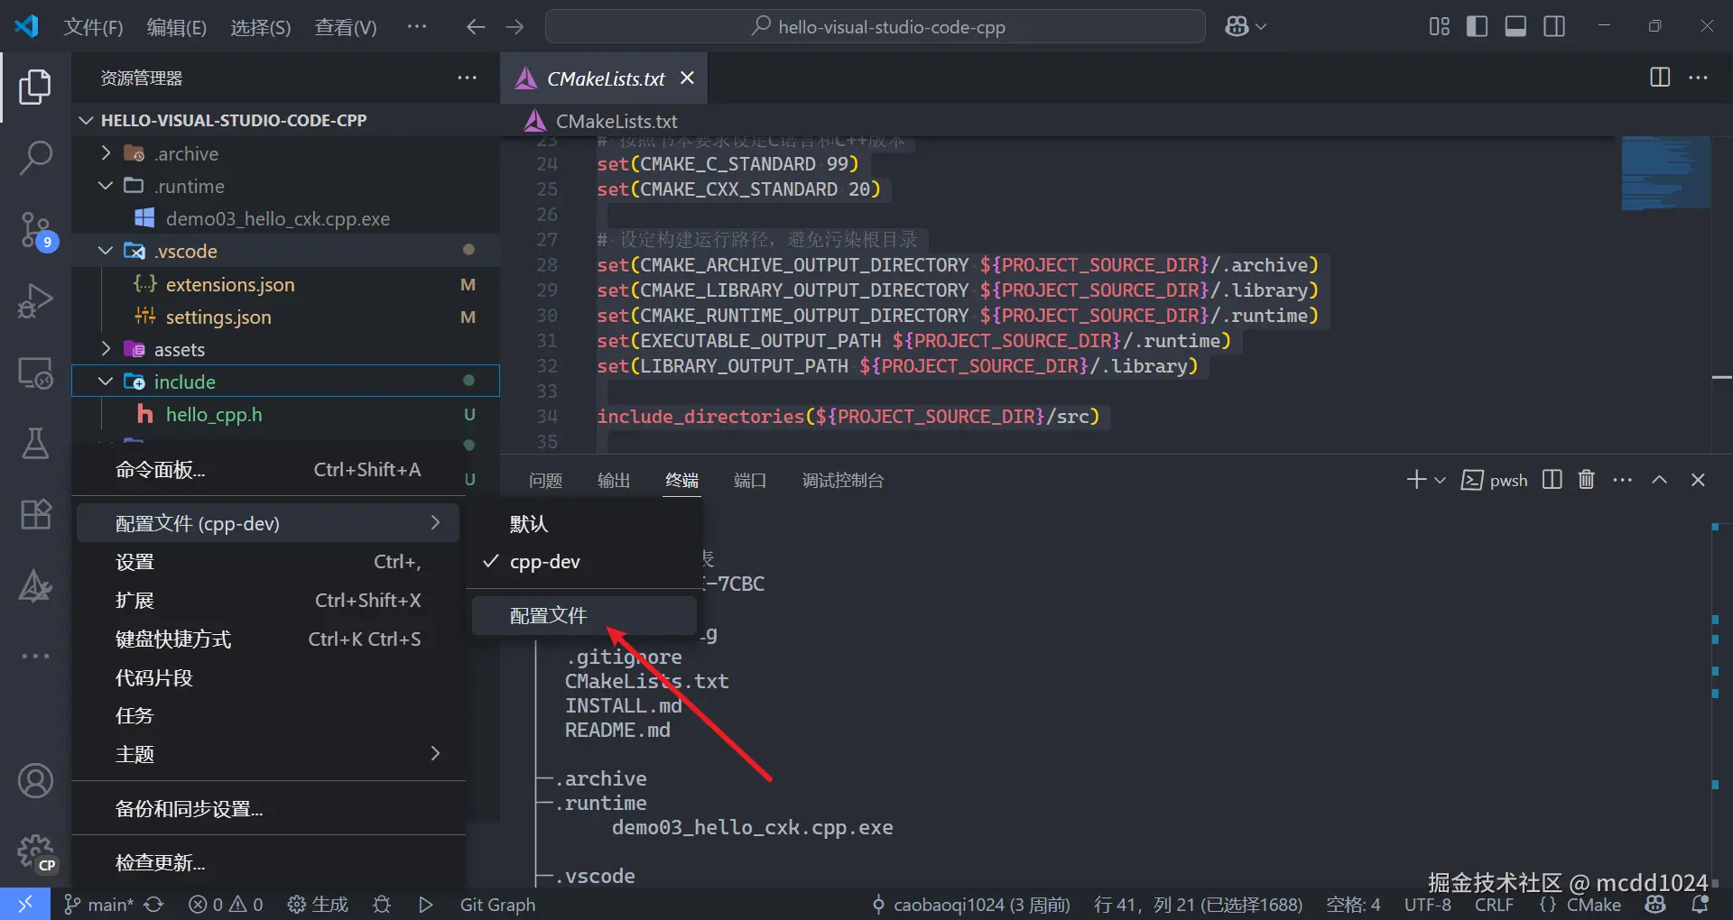Change the UTF-8 file encoding
This screenshot has height=920, width=1733.
click(1428, 905)
